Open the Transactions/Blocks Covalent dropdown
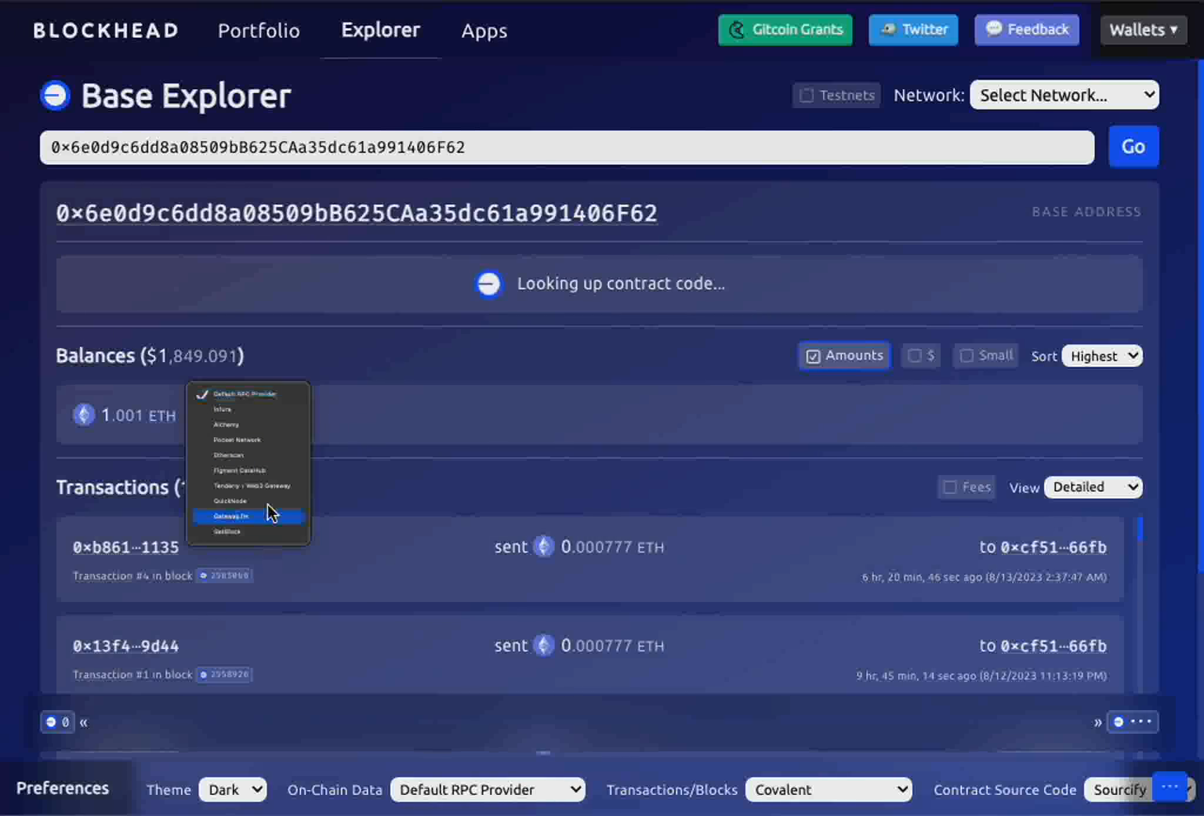Viewport: 1204px width, 816px height. tap(829, 790)
